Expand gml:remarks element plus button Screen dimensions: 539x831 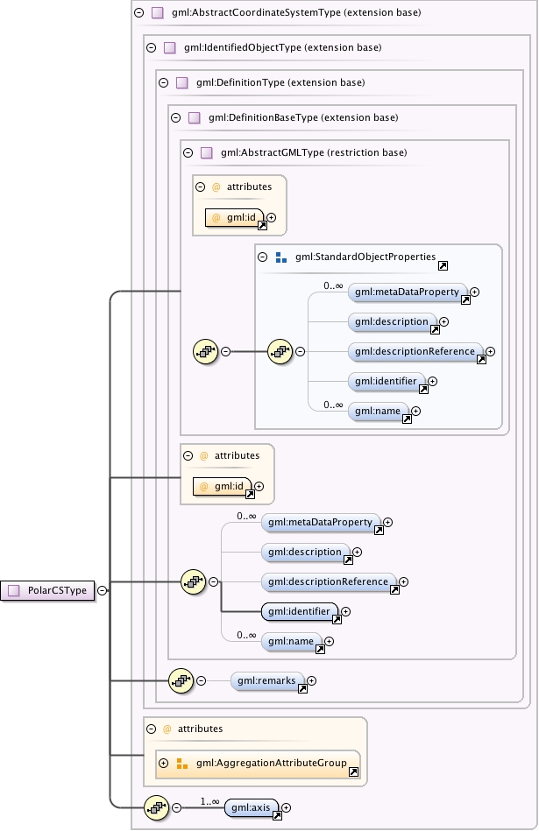pyautogui.click(x=311, y=681)
